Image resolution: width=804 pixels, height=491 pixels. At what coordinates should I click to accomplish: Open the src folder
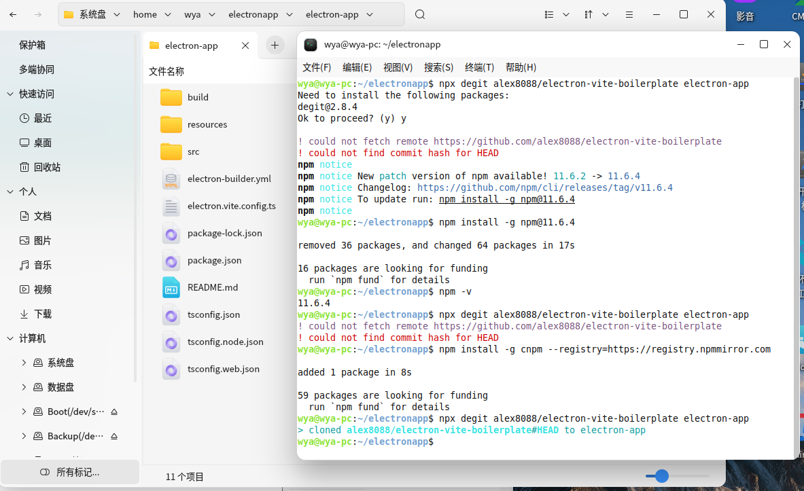(171, 151)
